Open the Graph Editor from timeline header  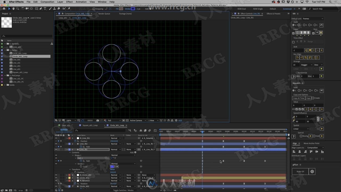pyautogui.click(x=155, y=130)
